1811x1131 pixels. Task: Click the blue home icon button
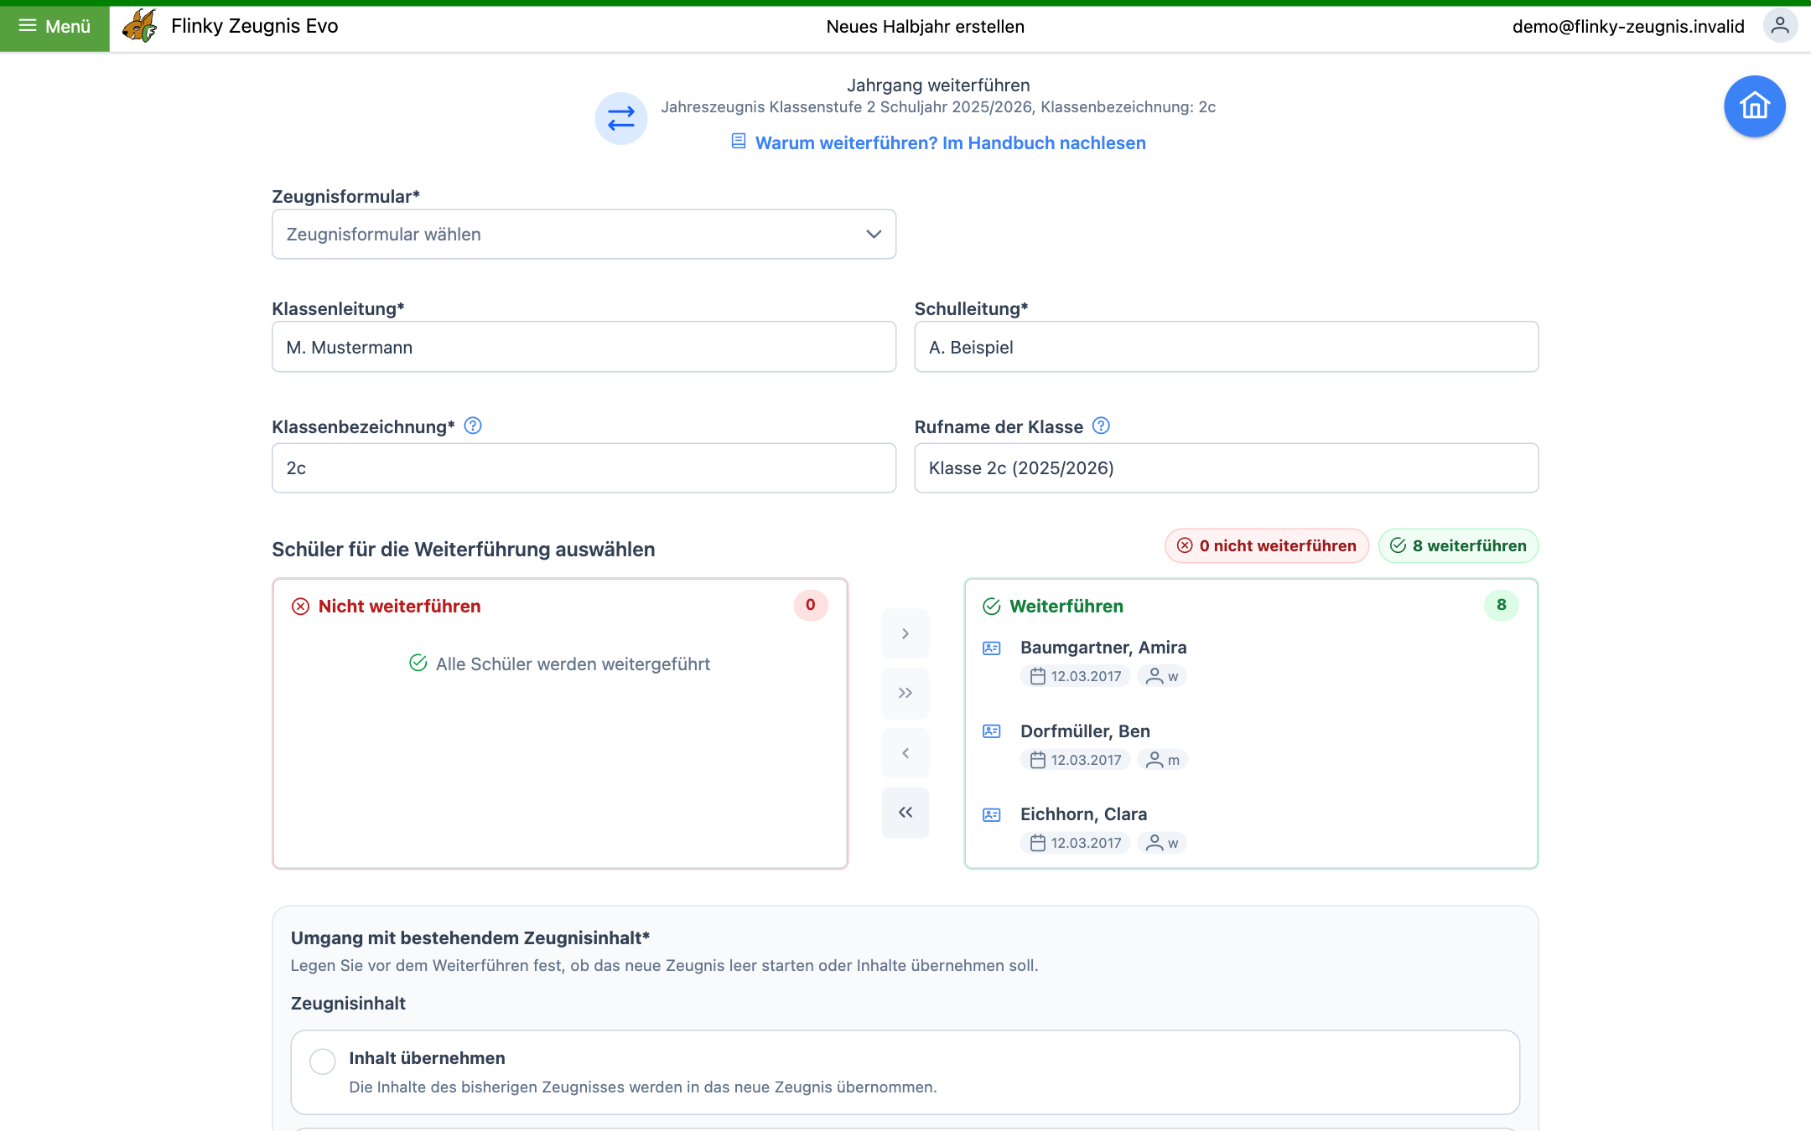(x=1754, y=106)
